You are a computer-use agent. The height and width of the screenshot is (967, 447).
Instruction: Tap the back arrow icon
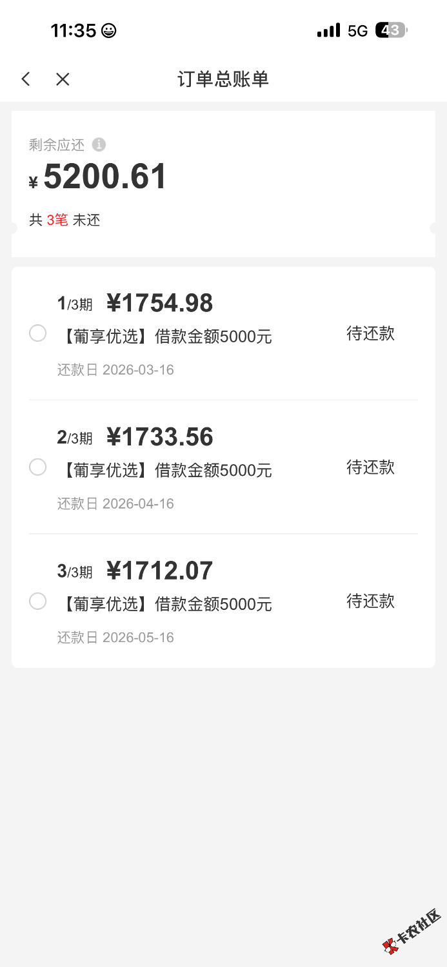26,79
